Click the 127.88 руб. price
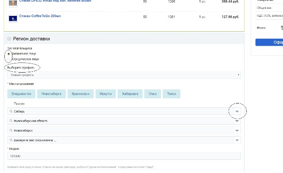 (230, 17)
